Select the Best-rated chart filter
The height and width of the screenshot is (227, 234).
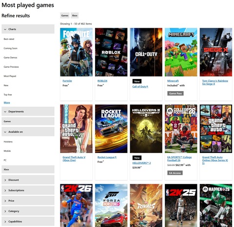9,39
